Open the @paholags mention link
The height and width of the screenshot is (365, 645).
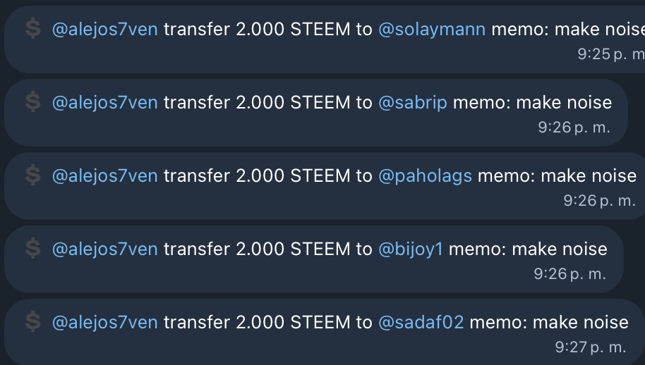pos(425,176)
